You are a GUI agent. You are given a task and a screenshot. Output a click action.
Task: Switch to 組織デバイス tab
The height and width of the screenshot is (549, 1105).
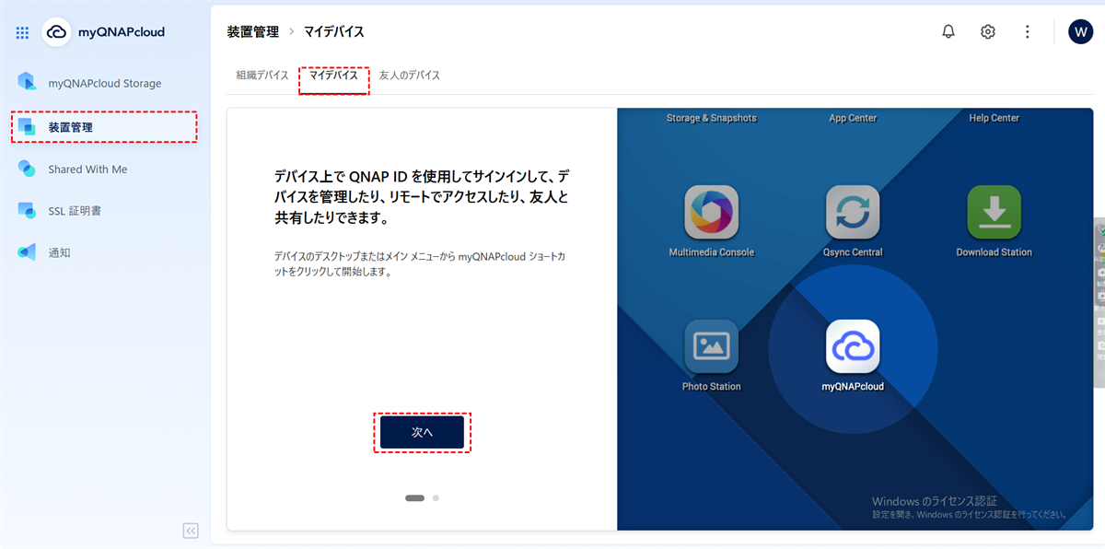(x=262, y=76)
